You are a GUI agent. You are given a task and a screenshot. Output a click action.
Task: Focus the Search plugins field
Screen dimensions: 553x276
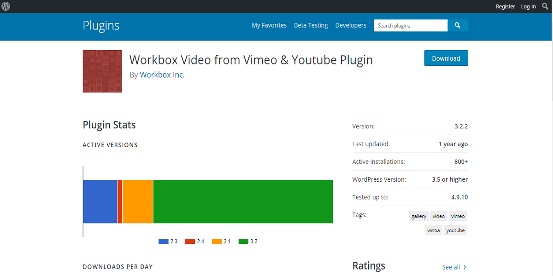click(x=411, y=26)
